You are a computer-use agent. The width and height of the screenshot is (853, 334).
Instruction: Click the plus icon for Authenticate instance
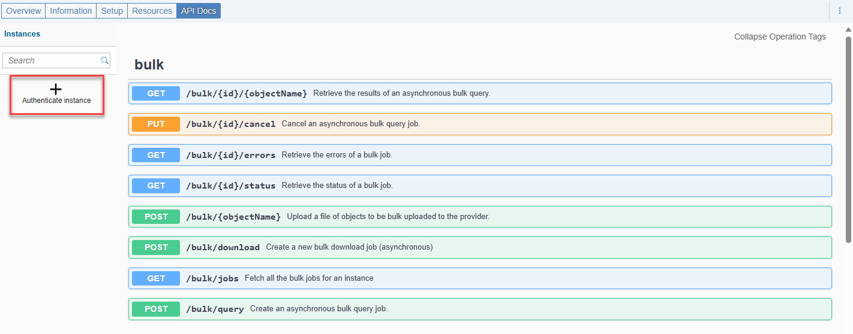[x=56, y=89]
